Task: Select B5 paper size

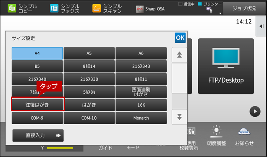Action: [37, 66]
